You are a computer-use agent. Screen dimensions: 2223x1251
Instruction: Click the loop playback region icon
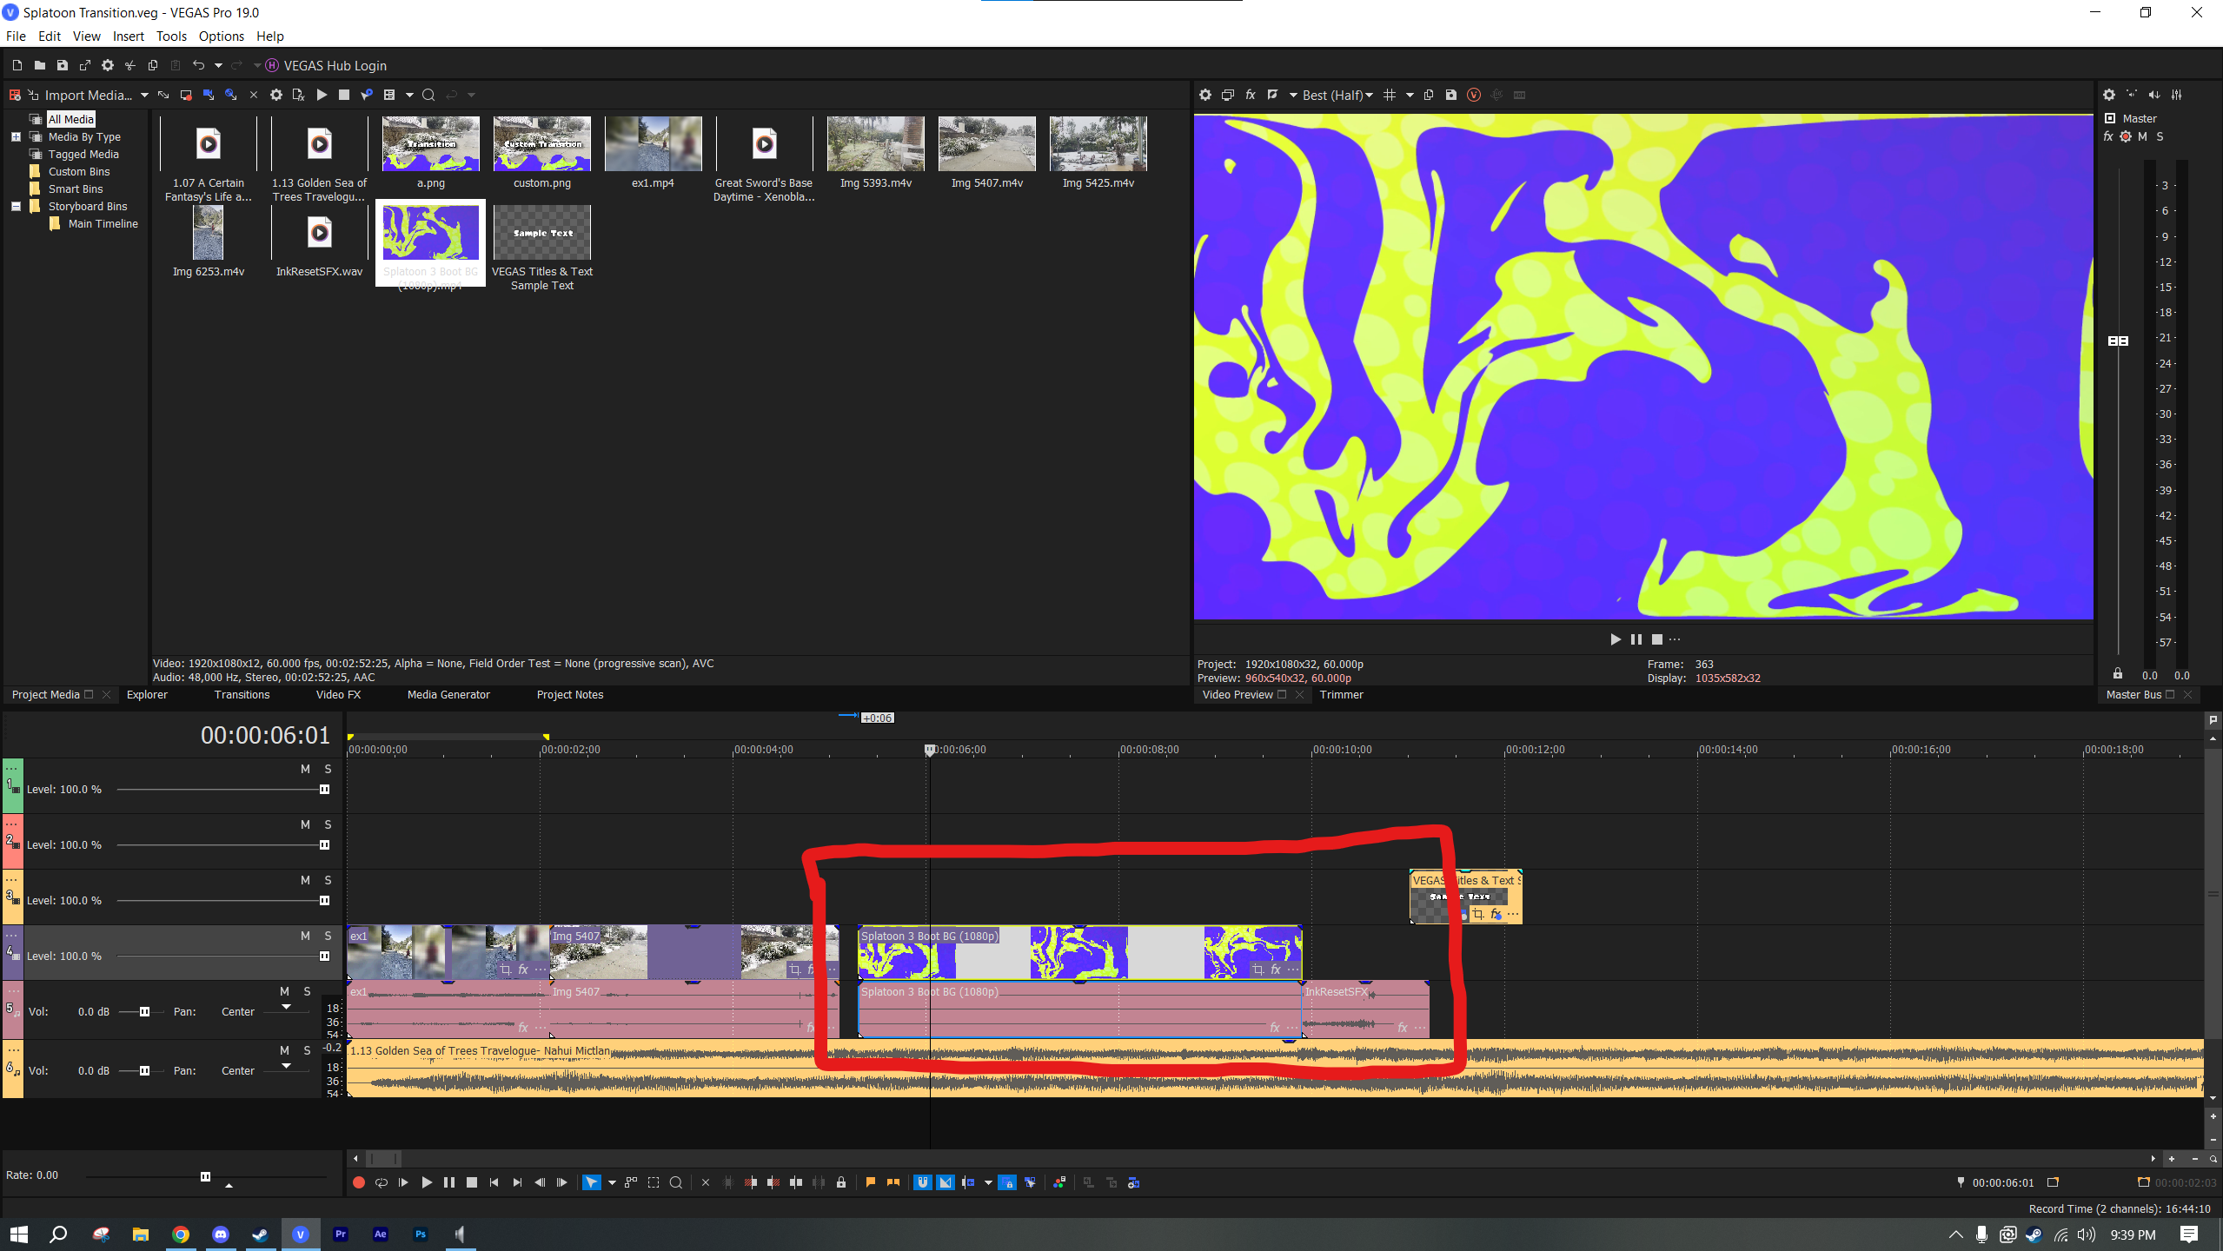pos(380,1182)
